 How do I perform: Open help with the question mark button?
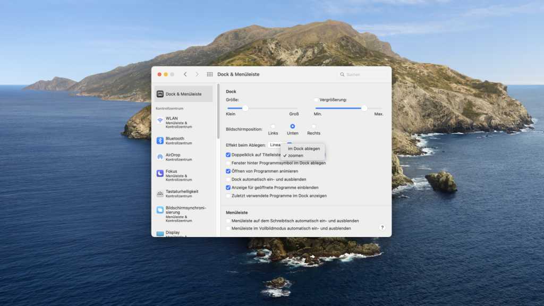coord(382,227)
